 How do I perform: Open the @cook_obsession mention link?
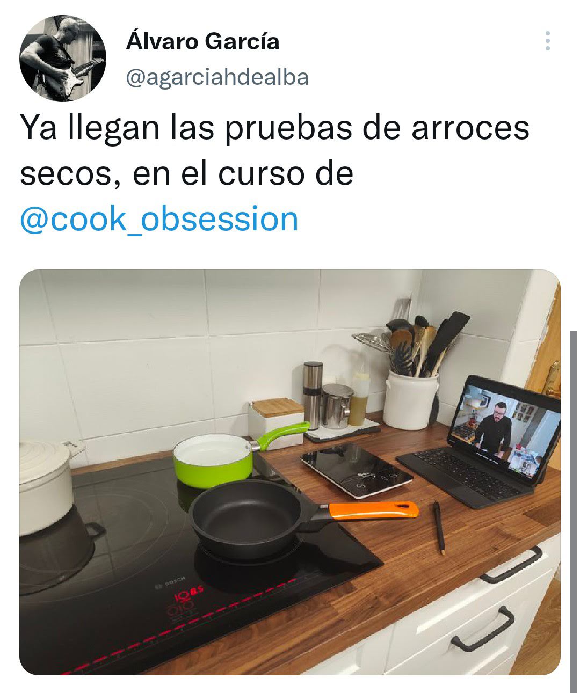pos(159,219)
